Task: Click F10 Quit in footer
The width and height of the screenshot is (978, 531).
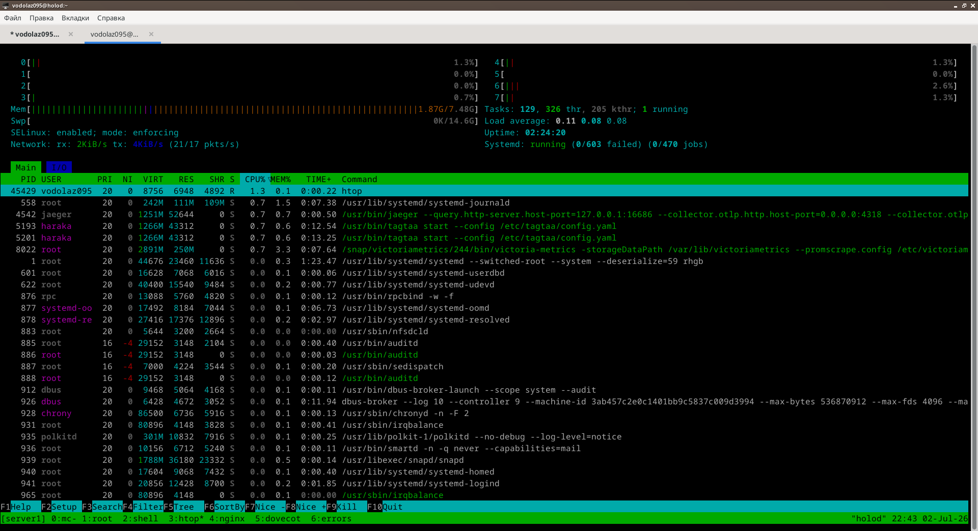Action: coord(385,507)
